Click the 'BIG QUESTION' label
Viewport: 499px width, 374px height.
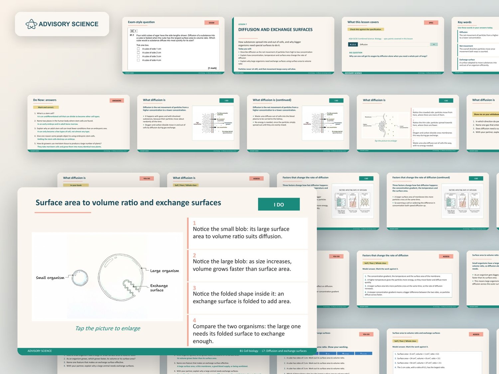[356, 53]
